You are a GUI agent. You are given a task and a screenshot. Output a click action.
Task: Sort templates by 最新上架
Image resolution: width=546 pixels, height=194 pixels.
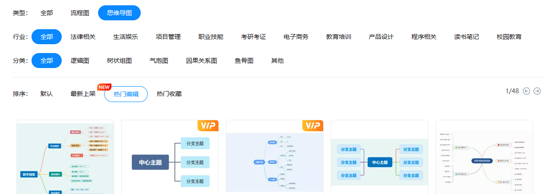pyautogui.click(x=83, y=94)
